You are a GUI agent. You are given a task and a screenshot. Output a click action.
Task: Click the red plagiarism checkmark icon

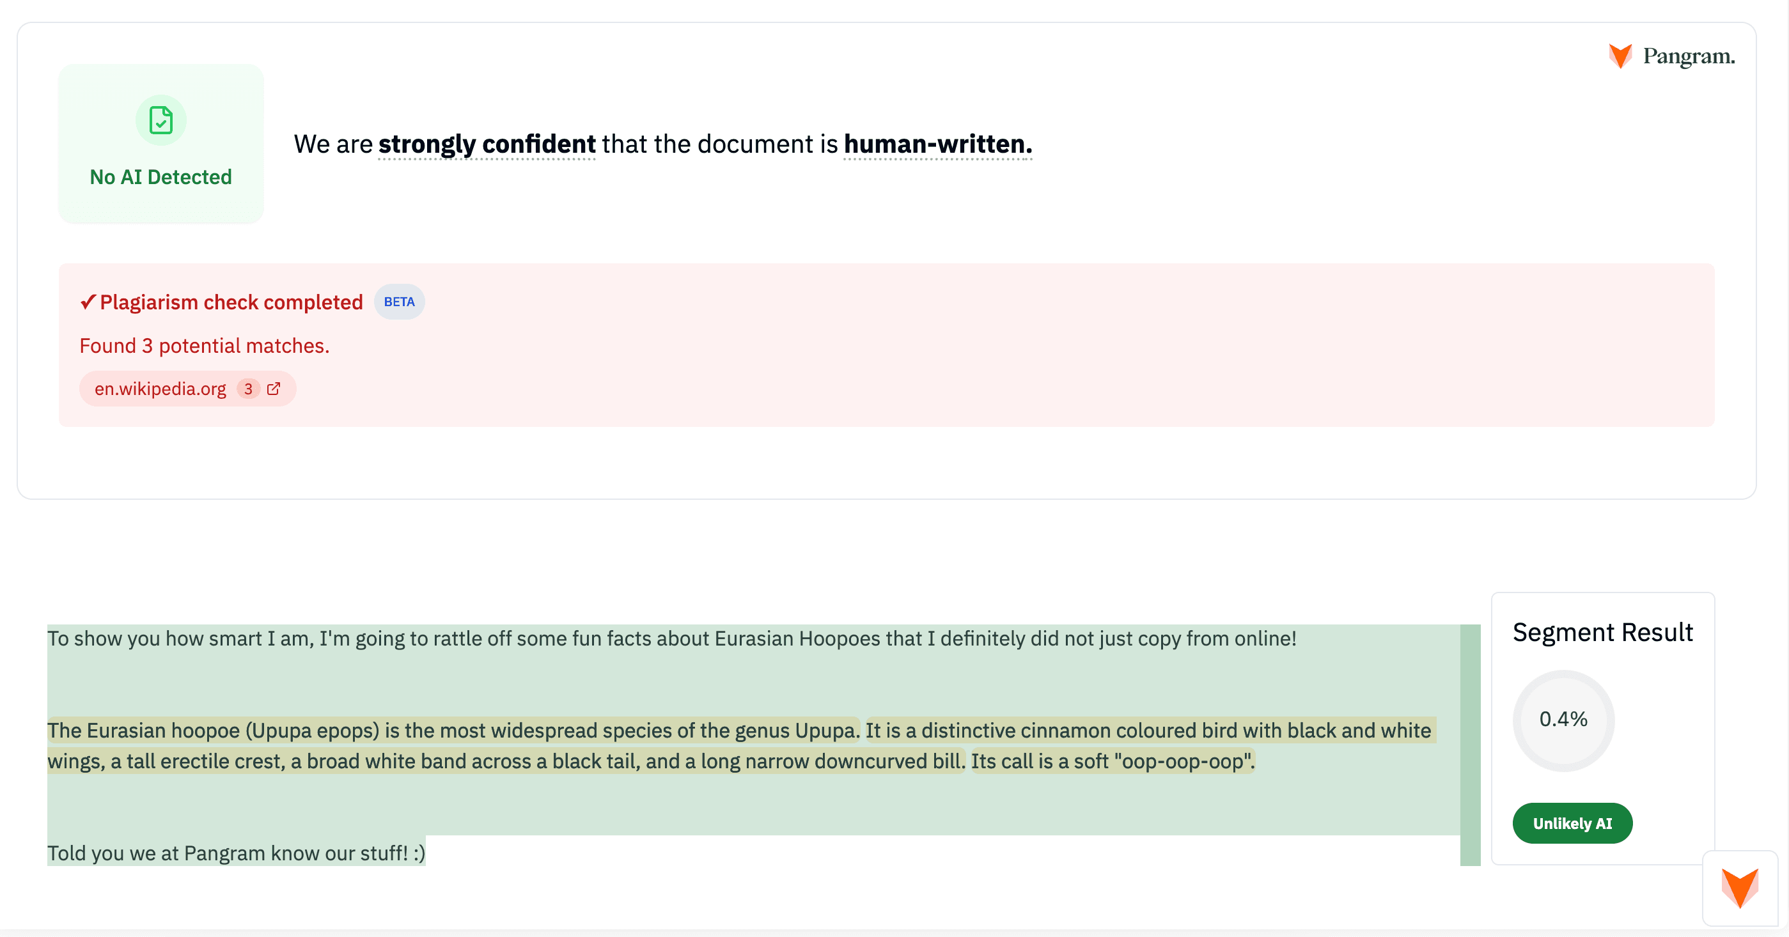[88, 302]
